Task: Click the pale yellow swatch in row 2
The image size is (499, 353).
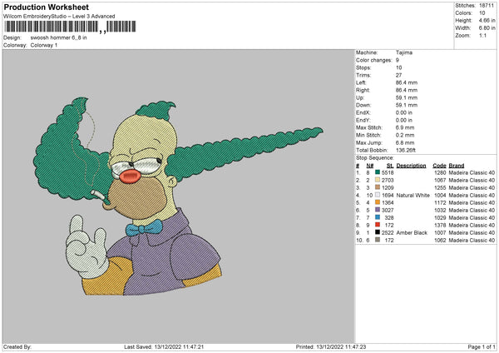Action: [x=378, y=180]
